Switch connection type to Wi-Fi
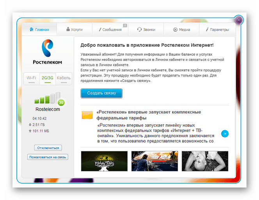 [31, 79]
